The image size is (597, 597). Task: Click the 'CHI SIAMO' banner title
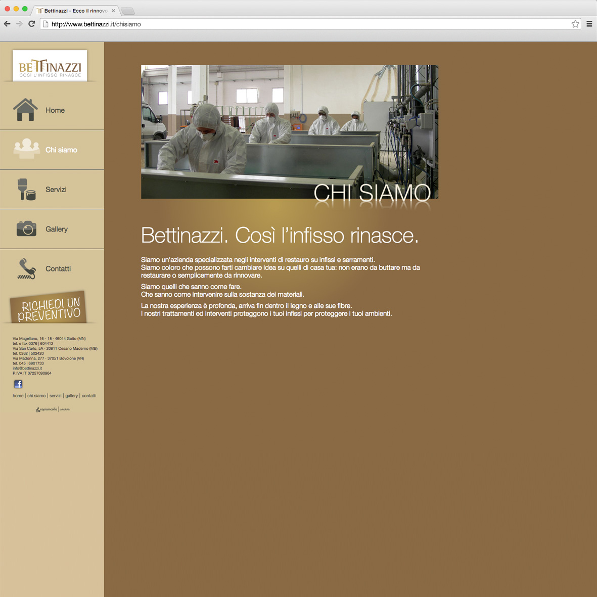tap(372, 193)
